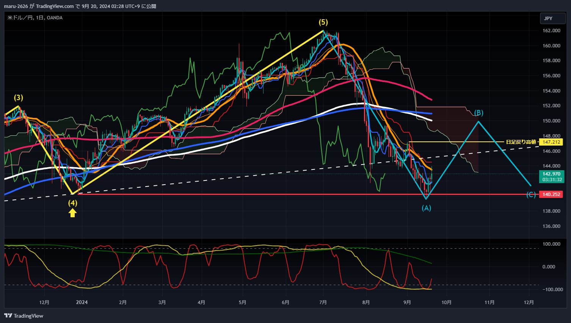Click the 10月 label on the time axis

tap(447, 302)
